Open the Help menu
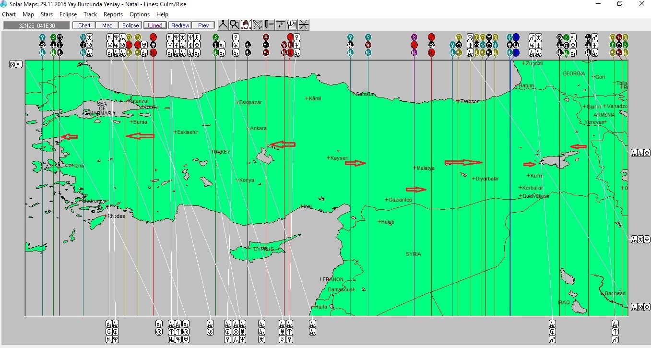The width and height of the screenshot is (651, 348). 162,14
